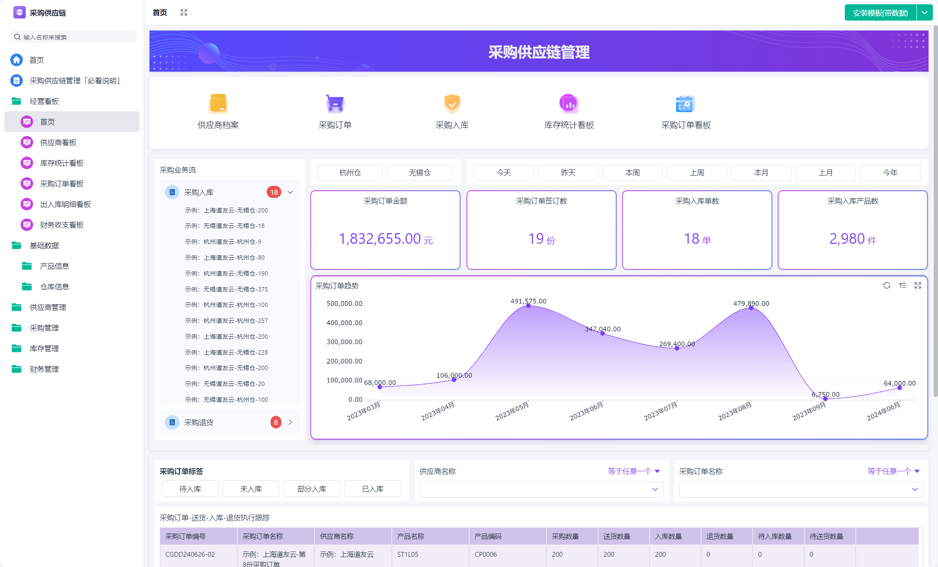Click the 安装模板(带数据) button

tap(880, 13)
